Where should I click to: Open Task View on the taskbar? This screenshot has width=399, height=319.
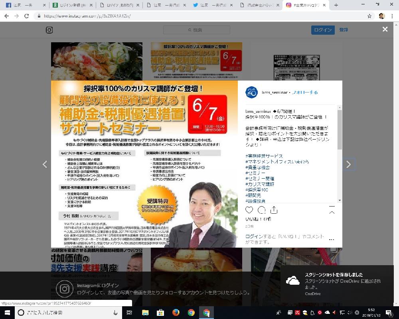point(129,312)
